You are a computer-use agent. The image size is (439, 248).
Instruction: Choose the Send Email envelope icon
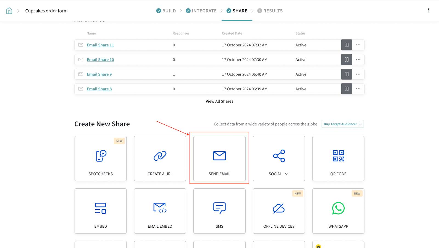(219, 156)
